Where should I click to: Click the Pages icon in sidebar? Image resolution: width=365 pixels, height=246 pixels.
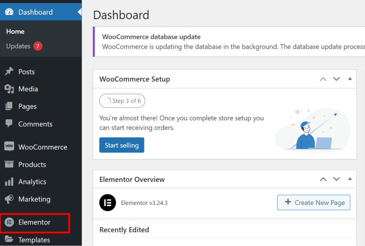click(x=9, y=106)
